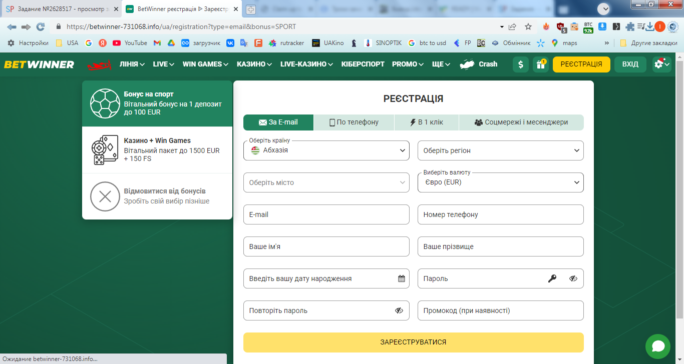The image size is (684, 364).
Task: Open the Оберіть країну dropdown
Action: [x=326, y=150]
